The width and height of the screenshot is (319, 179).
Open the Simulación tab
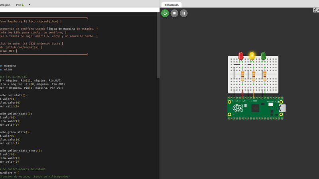171,4
